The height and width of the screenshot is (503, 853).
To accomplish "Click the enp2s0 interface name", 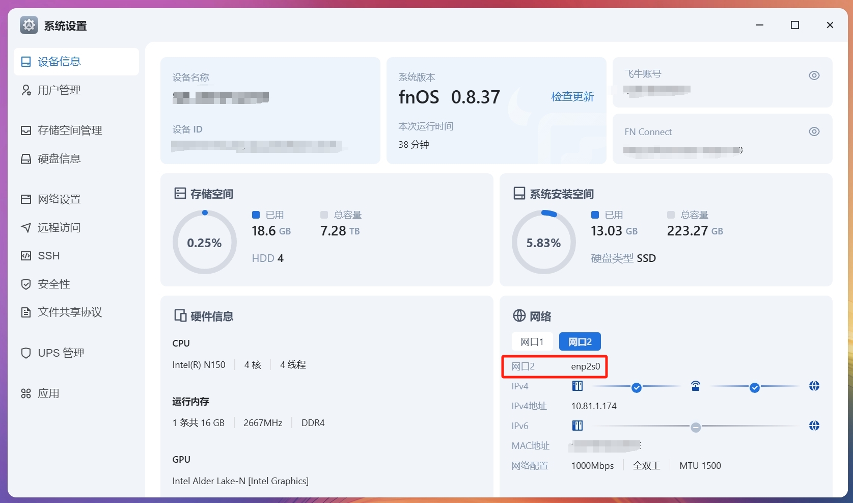I will pyautogui.click(x=586, y=366).
